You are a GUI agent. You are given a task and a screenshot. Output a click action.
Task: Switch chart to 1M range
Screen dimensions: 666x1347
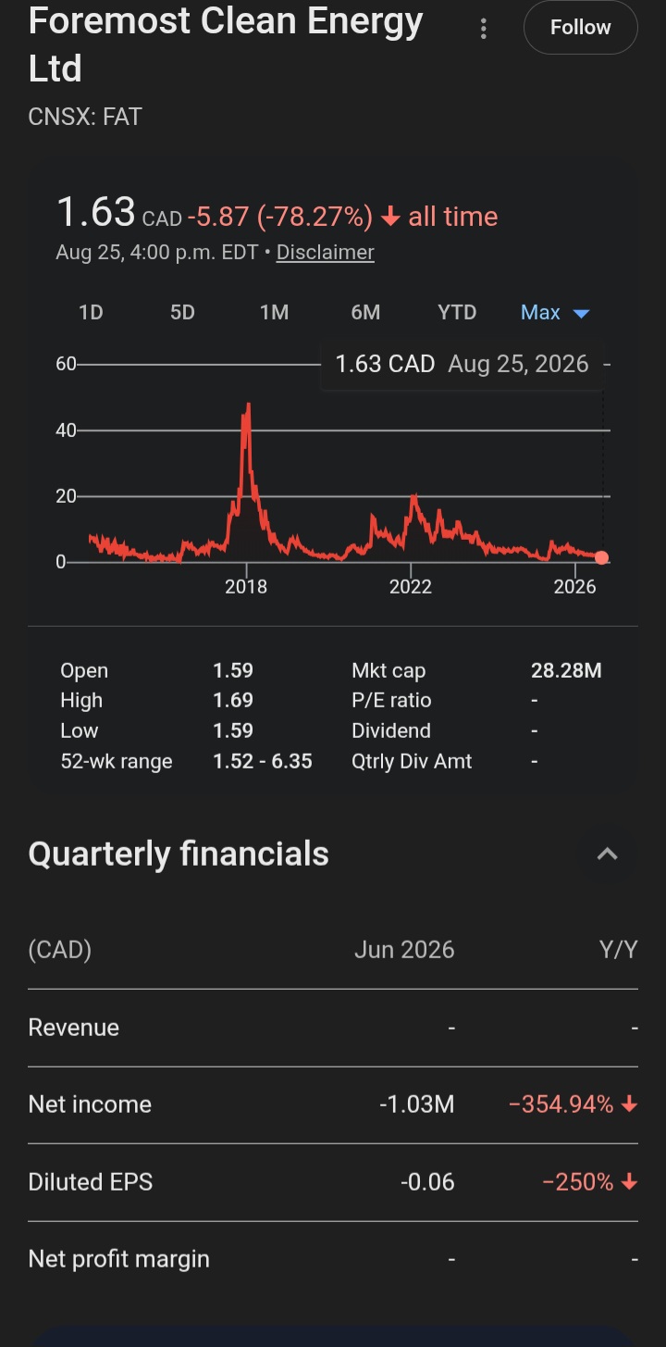[274, 313]
